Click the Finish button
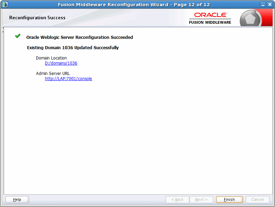Screen dimensions: 275x207 [x=229, y=200]
